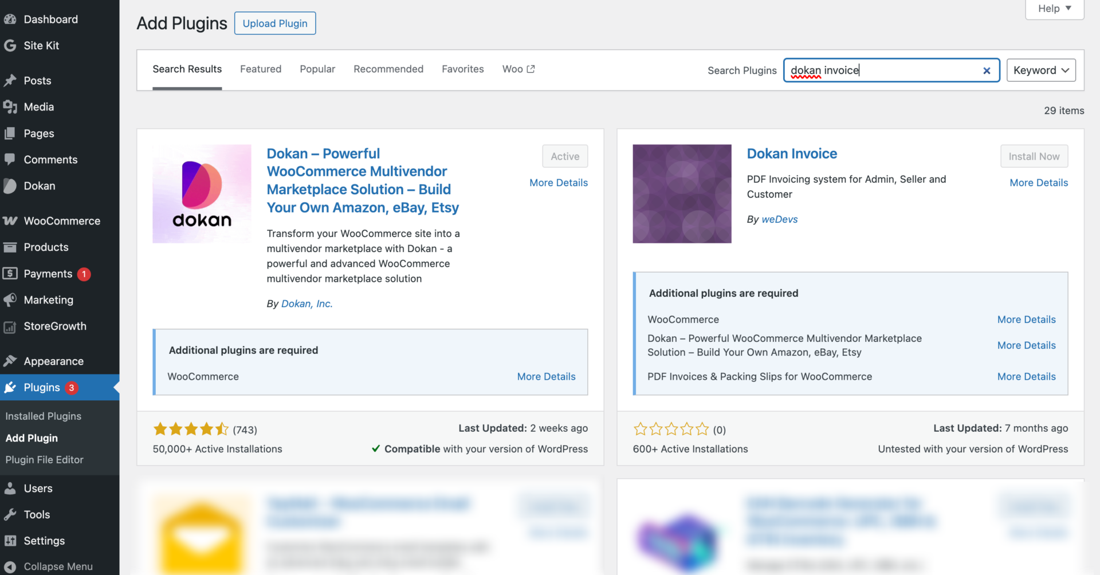The image size is (1100, 575).
Task: Open the Dokan Powerful WooCommerce Multivendor title link
Action: 363,180
